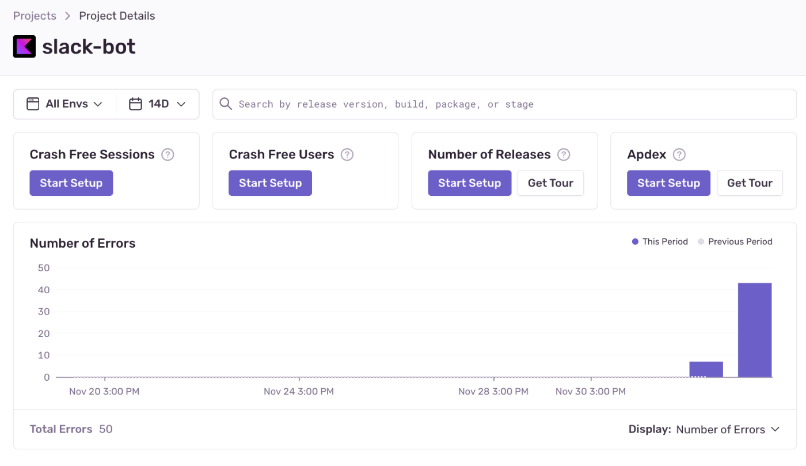Get Tour for Number of Releases
806x466 pixels.
(550, 183)
